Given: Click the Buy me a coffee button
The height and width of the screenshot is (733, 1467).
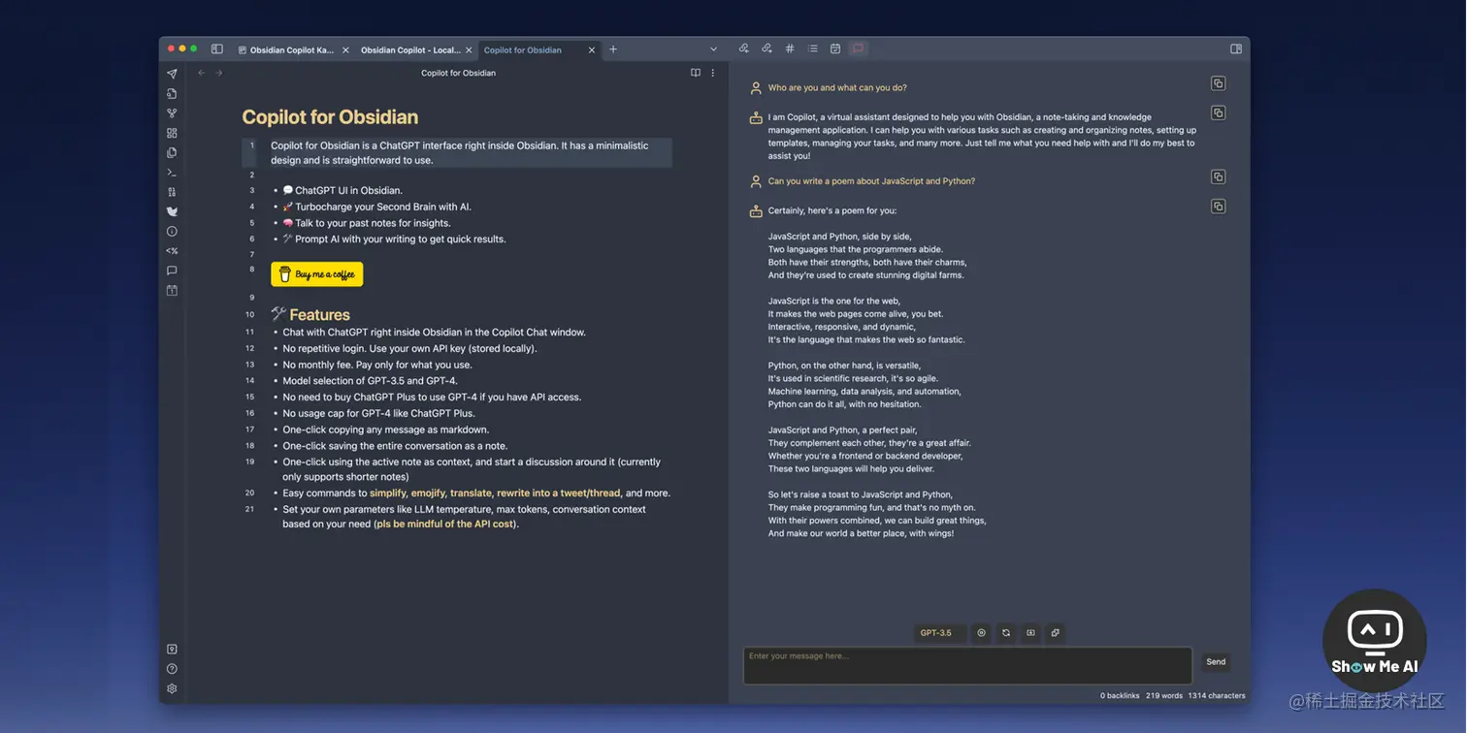Looking at the screenshot, I should click(x=317, y=274).
